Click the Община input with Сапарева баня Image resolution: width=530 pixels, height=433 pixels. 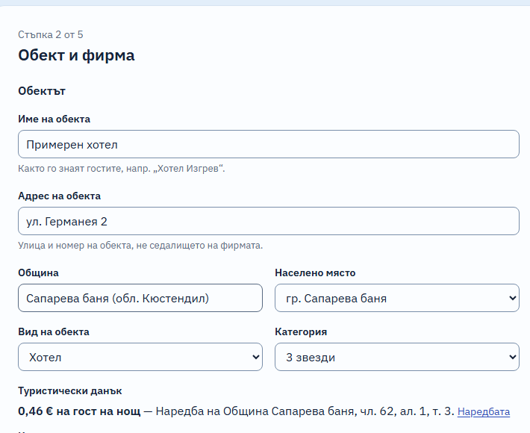[140, 298]
